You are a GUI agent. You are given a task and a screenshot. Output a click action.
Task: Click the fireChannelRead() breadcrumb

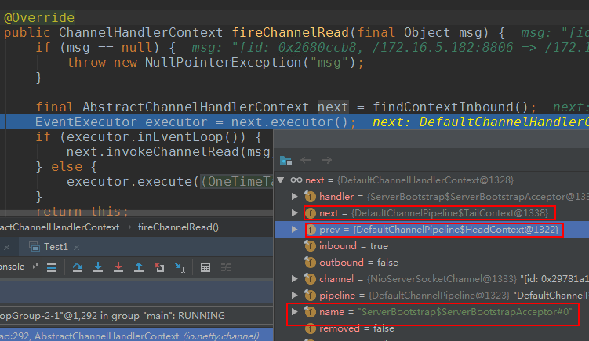[178, 227]
